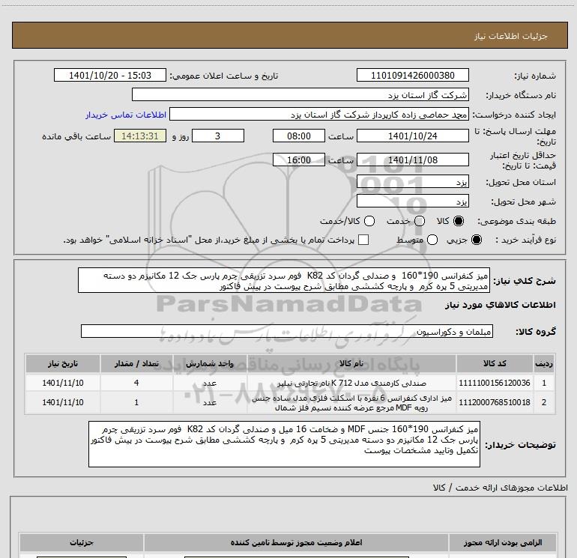This screenshot has width=577, height=558.
Task: Choose the متوسط purchase type radio
Action: (432, 240)
